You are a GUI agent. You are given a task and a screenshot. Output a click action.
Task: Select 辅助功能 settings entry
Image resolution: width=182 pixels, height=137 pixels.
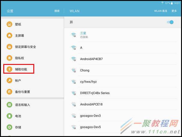32,69
